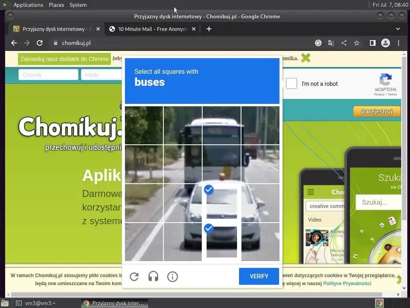The width and height of the screenshot is (410, 308).
Task: Open the Places menu
Action: click(56, 5)
